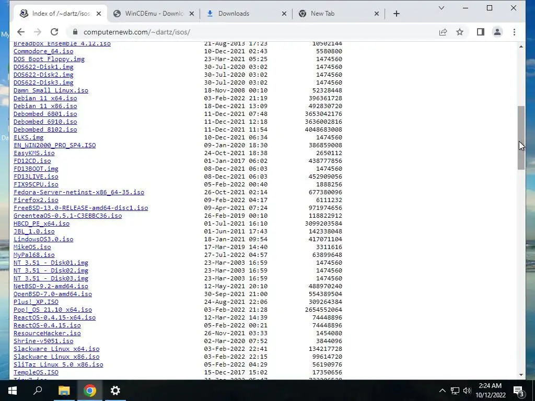Reload the current page
The height and width of the screenshot is (401, 535).
(x=54, y=32)
